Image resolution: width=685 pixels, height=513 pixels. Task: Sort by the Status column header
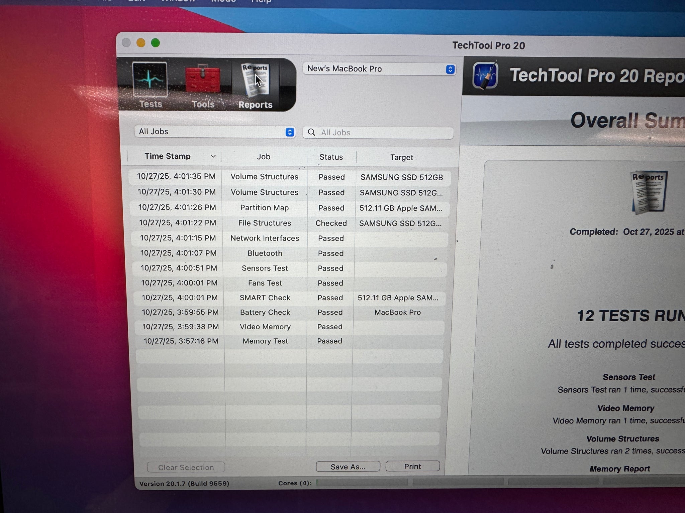pos(331,157)
